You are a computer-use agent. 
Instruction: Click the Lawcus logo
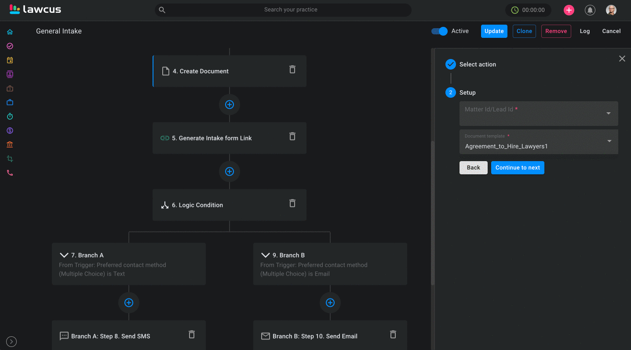pos(35,9)
